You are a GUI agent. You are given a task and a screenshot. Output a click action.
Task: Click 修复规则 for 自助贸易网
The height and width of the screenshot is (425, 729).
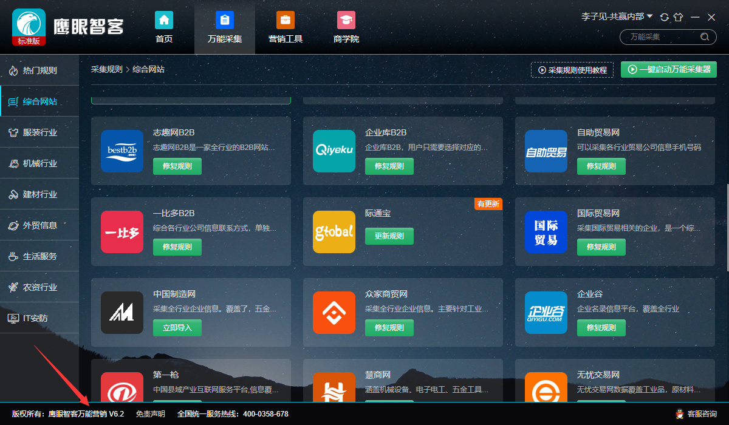(601, 166)
